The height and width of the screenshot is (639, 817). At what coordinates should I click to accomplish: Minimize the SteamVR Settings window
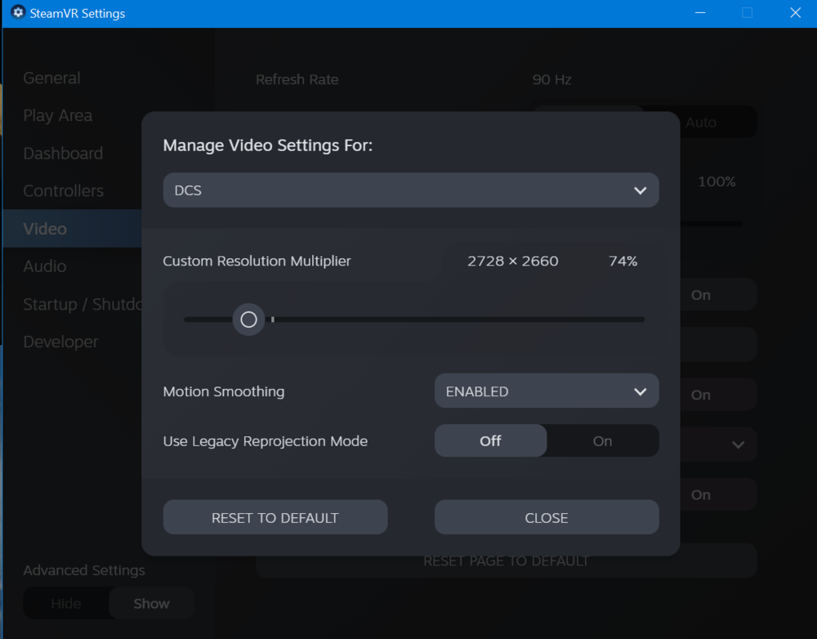click(700, 13)
